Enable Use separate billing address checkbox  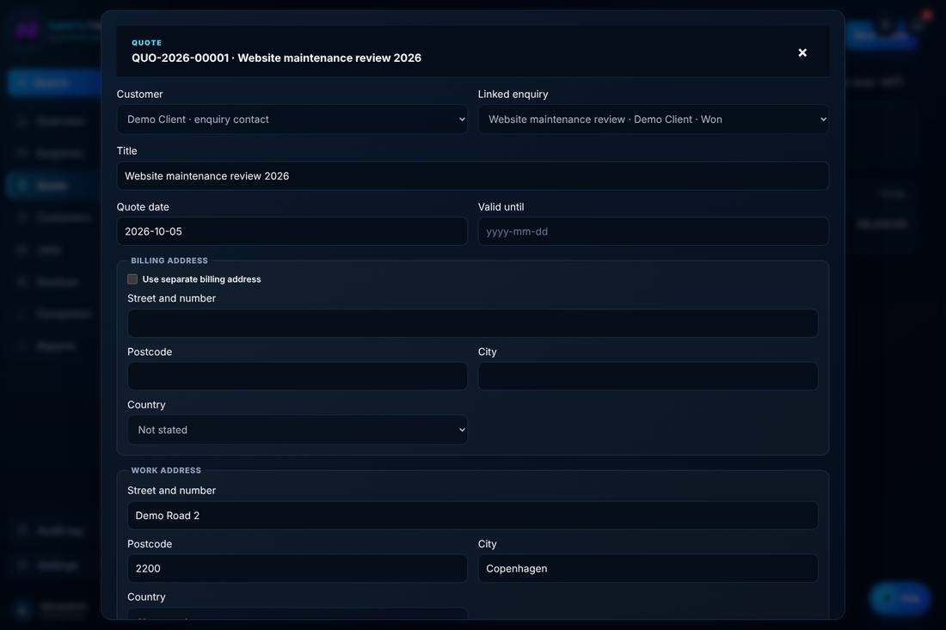coord(132,279)
